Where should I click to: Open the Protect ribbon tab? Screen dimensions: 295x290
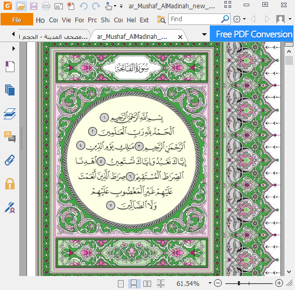coord(92,20)
